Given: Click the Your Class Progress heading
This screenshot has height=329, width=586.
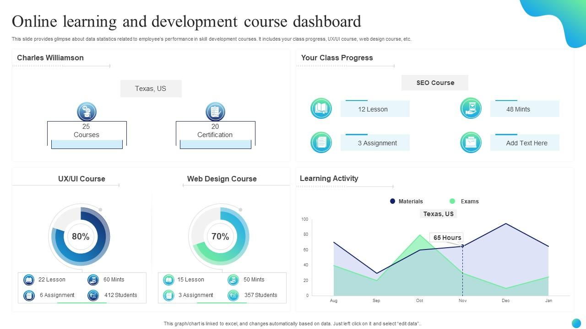Looking at the screenshot, I should (x=337, y=58).
